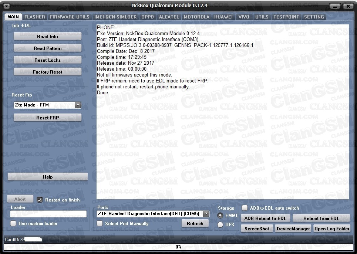This screenshot has height=254, width=357.
Task: Expand the Ports COM5 dropdown
Action: 206,214
